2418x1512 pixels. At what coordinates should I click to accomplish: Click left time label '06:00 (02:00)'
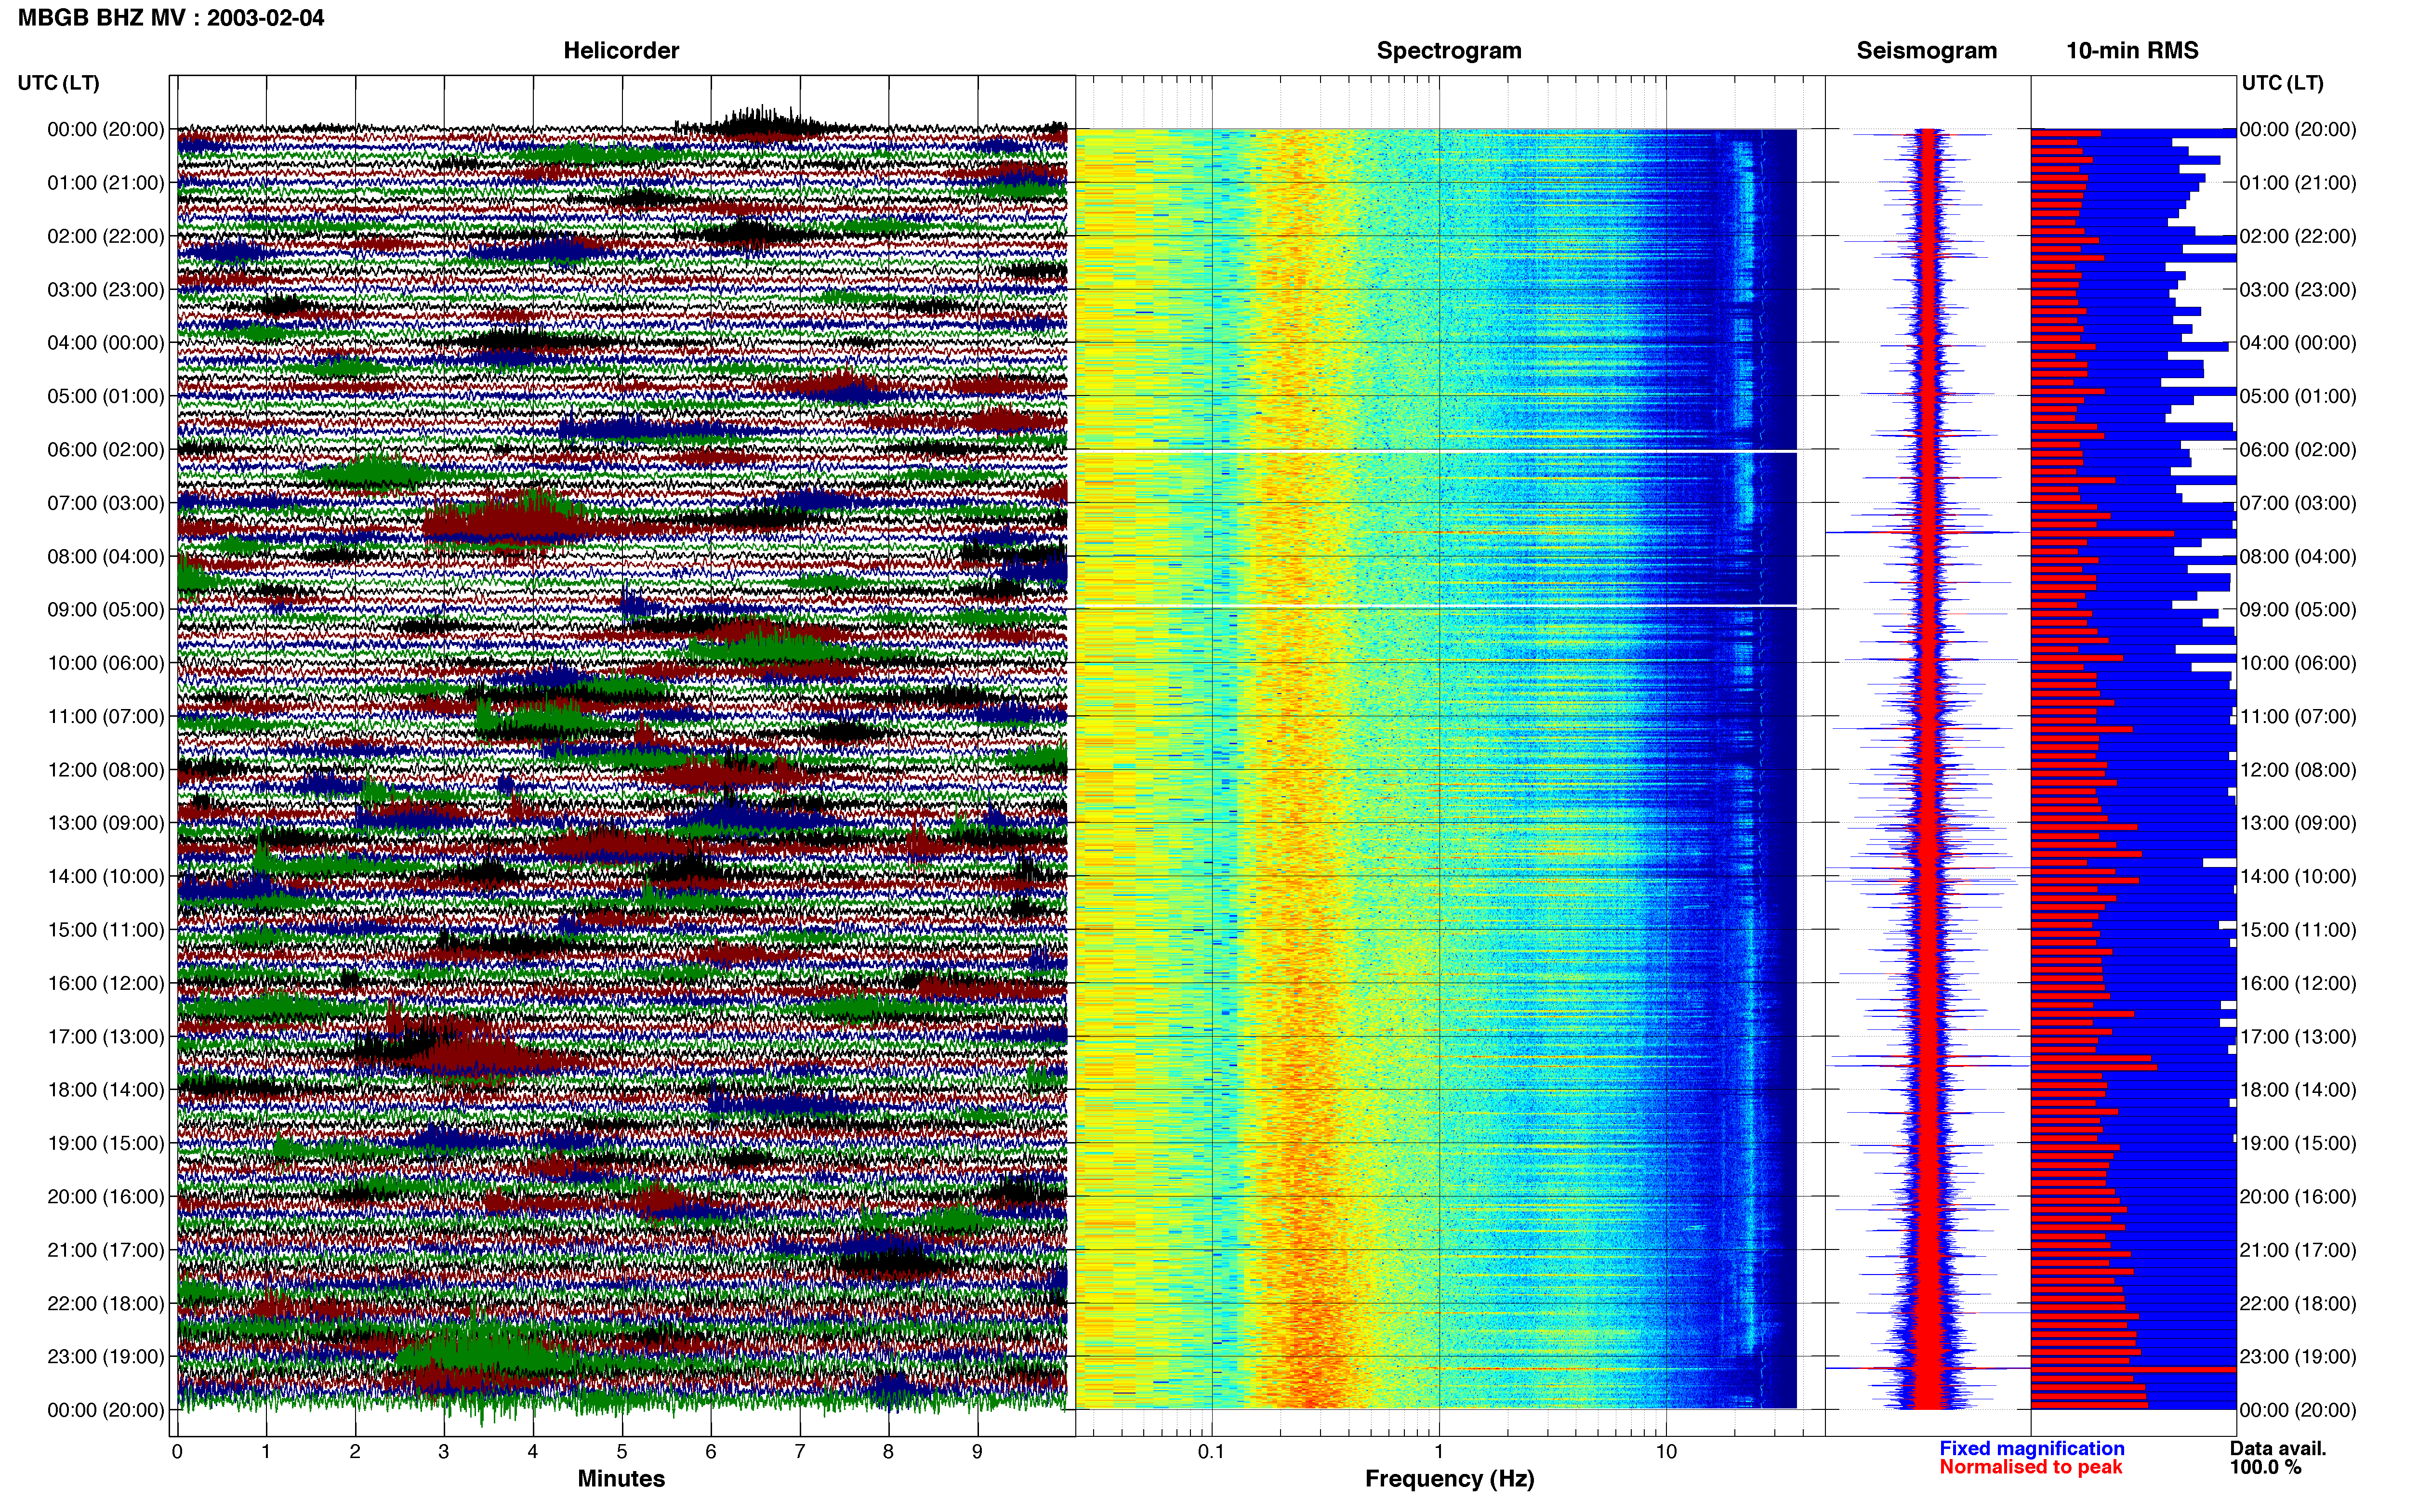pyautogui.click(x=105, y=449)
